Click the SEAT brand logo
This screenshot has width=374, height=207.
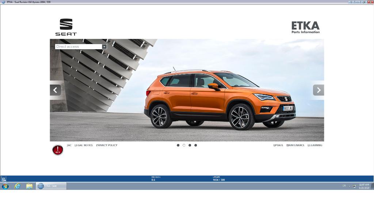point(66,27)
